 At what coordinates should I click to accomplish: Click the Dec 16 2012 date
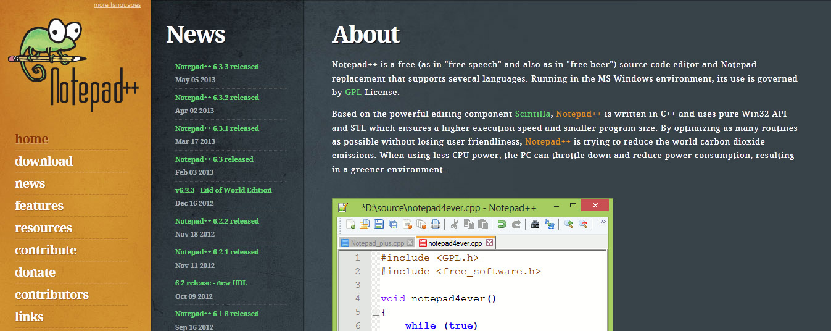(x=195, y=204)
